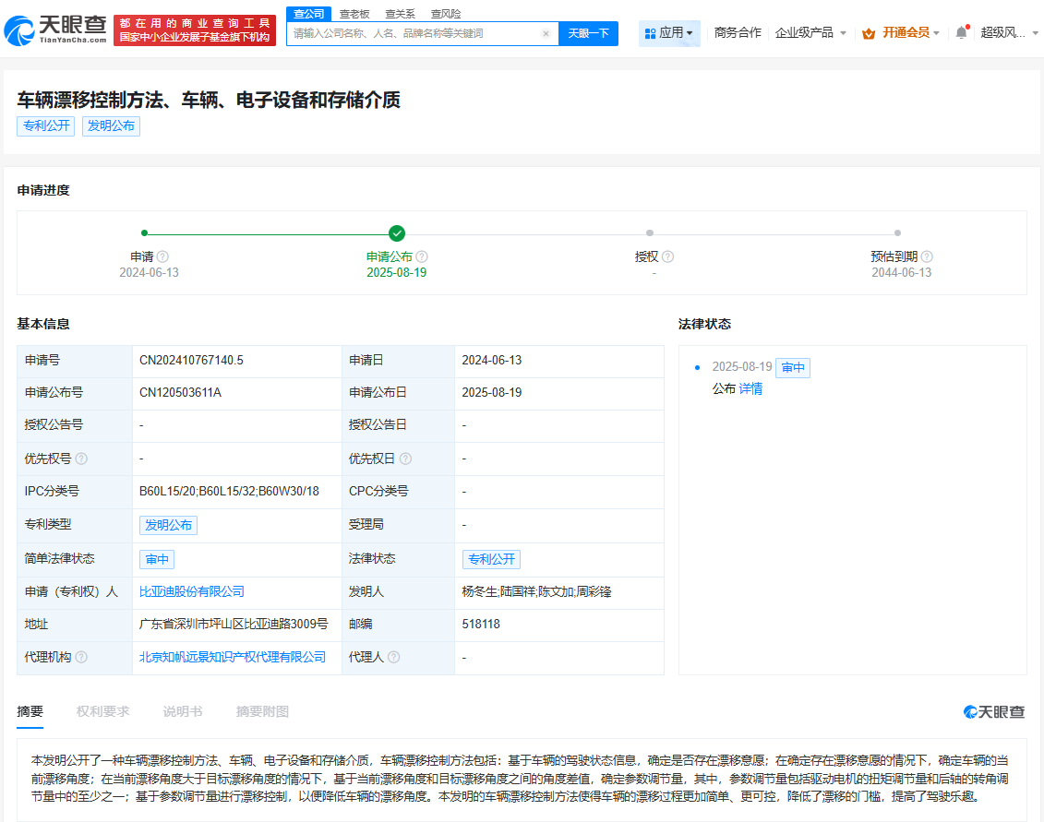
Task: Click help icon next to 申请 step
Action: (163, 256)
